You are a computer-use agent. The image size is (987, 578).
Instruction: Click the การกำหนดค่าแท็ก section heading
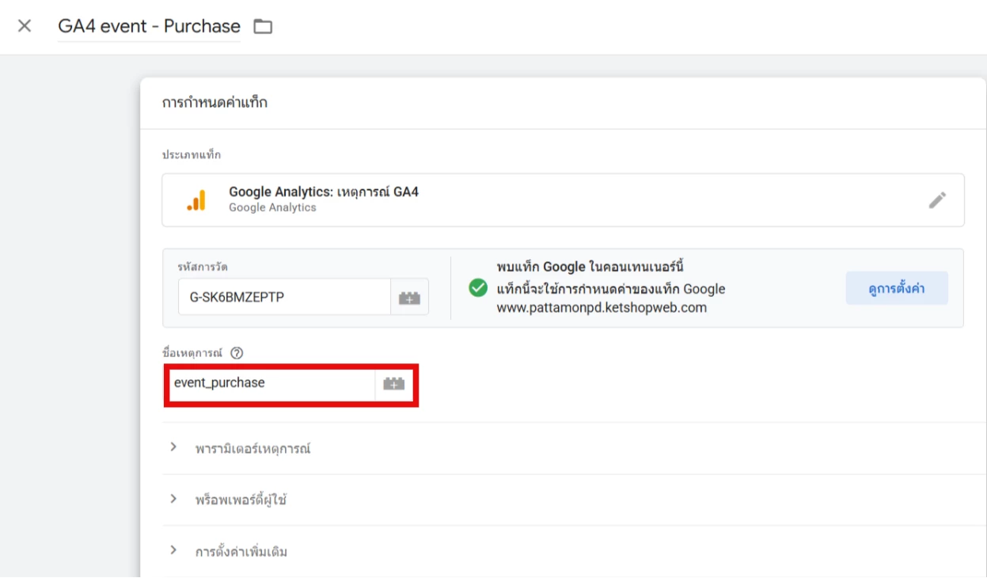click(214, 103)
